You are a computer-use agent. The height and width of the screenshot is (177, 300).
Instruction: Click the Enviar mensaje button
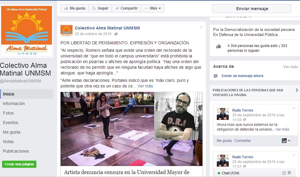click(252, 9)
